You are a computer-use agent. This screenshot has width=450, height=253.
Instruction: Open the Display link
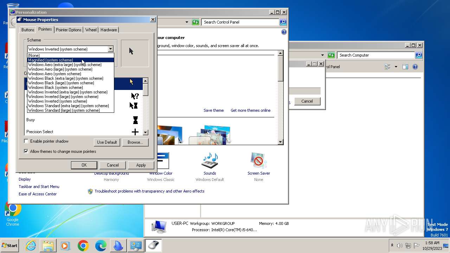pos(25,179)
